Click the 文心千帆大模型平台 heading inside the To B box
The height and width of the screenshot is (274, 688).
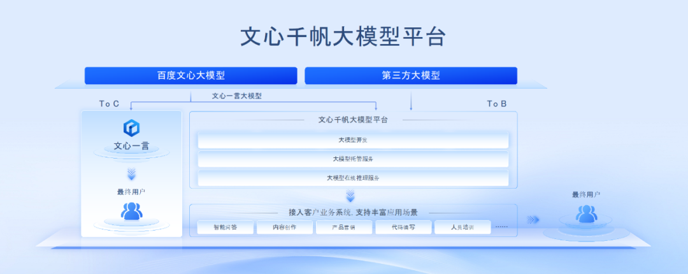tap(353, 119)
